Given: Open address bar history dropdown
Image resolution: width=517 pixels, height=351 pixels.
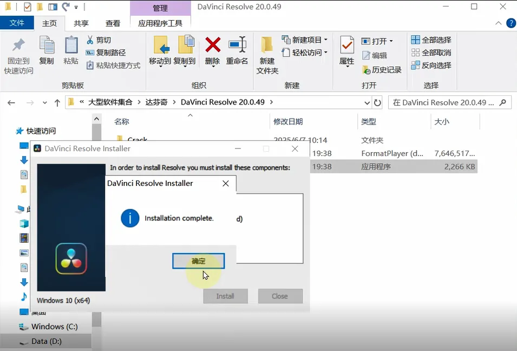Looking at the screenshot, I should pos(367,102).
